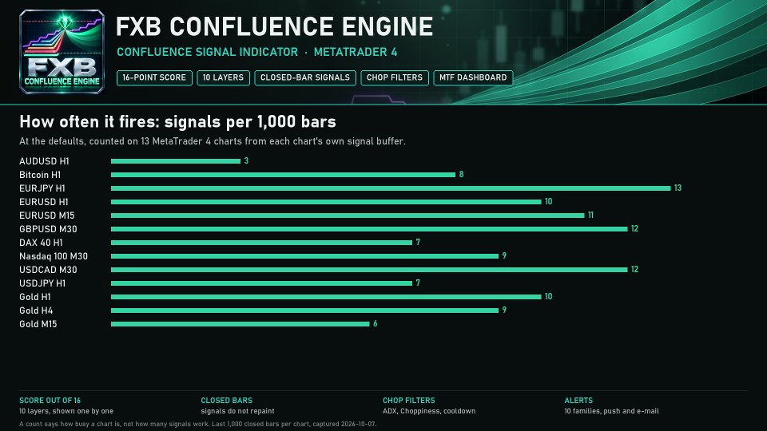Click the value 12 beside GBPUSD M30 bar
The image size is (767, 431).
[x=634, y=229]
